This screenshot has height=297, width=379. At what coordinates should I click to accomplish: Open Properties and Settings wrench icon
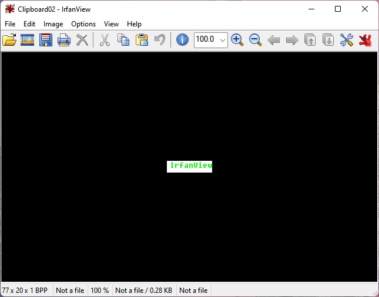[347, 40]
